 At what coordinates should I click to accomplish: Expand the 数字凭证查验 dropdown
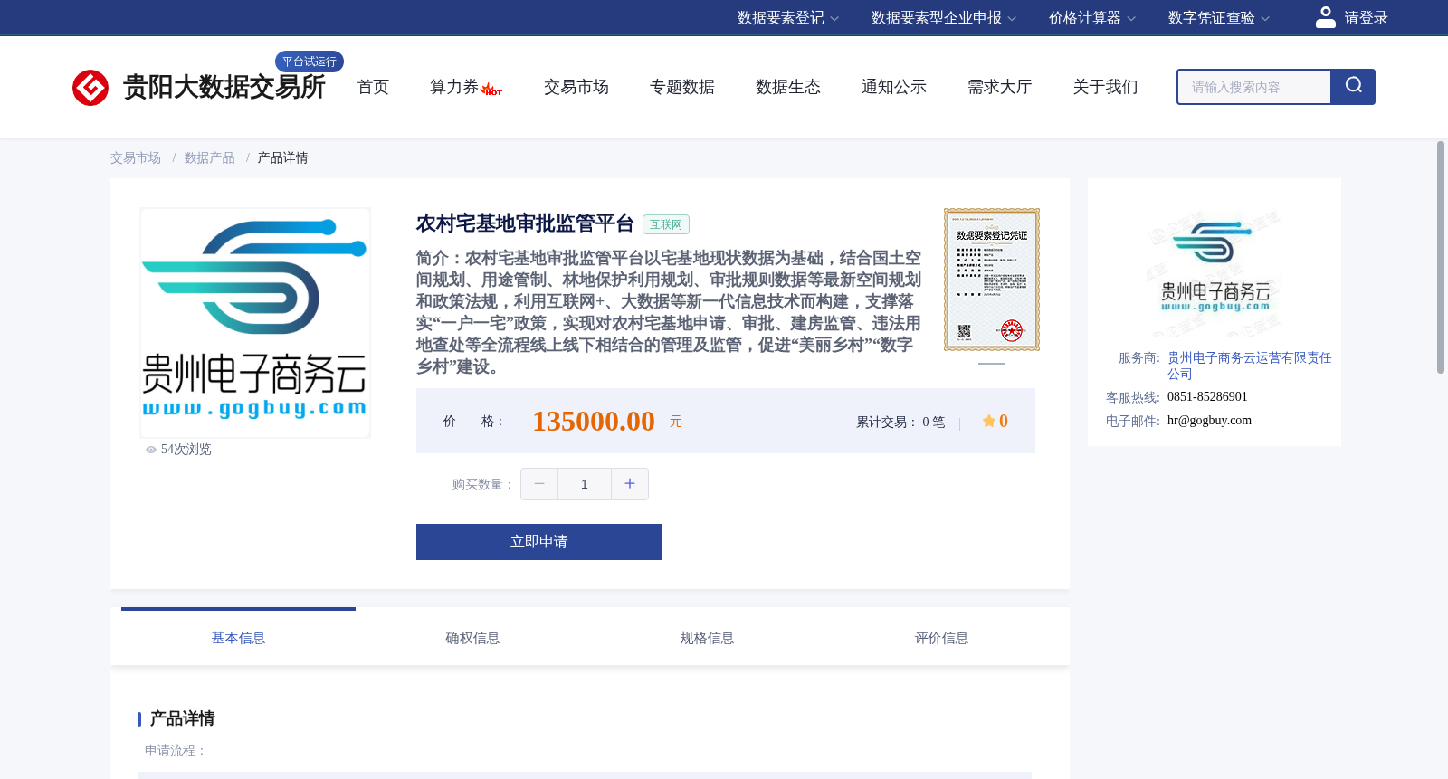click(1218, 18)
